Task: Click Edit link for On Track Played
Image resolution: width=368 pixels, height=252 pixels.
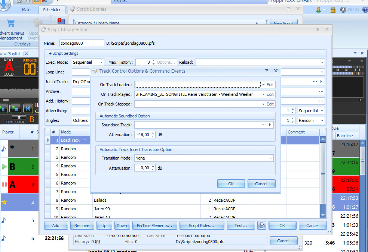Action: [270, 94]
